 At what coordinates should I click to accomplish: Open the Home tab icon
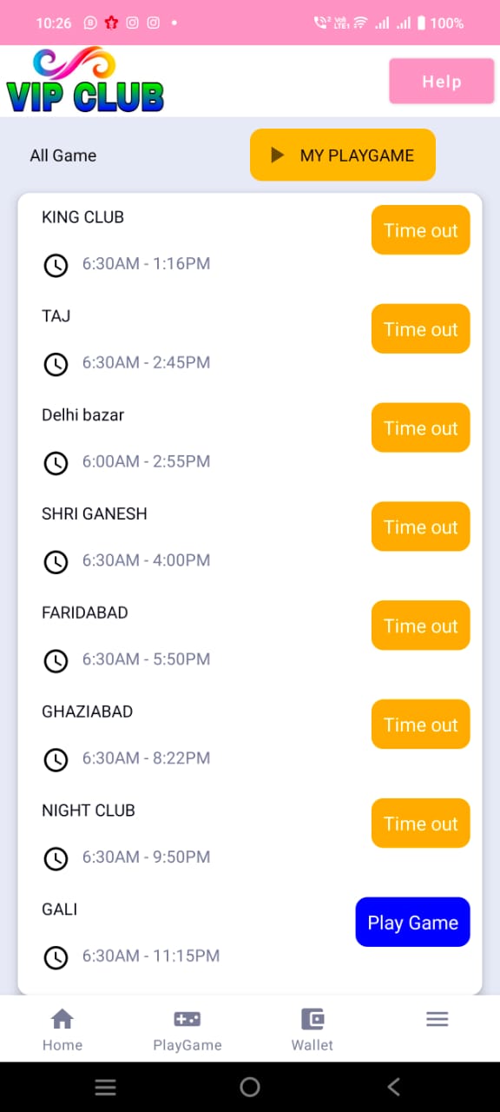(62, 1019)
